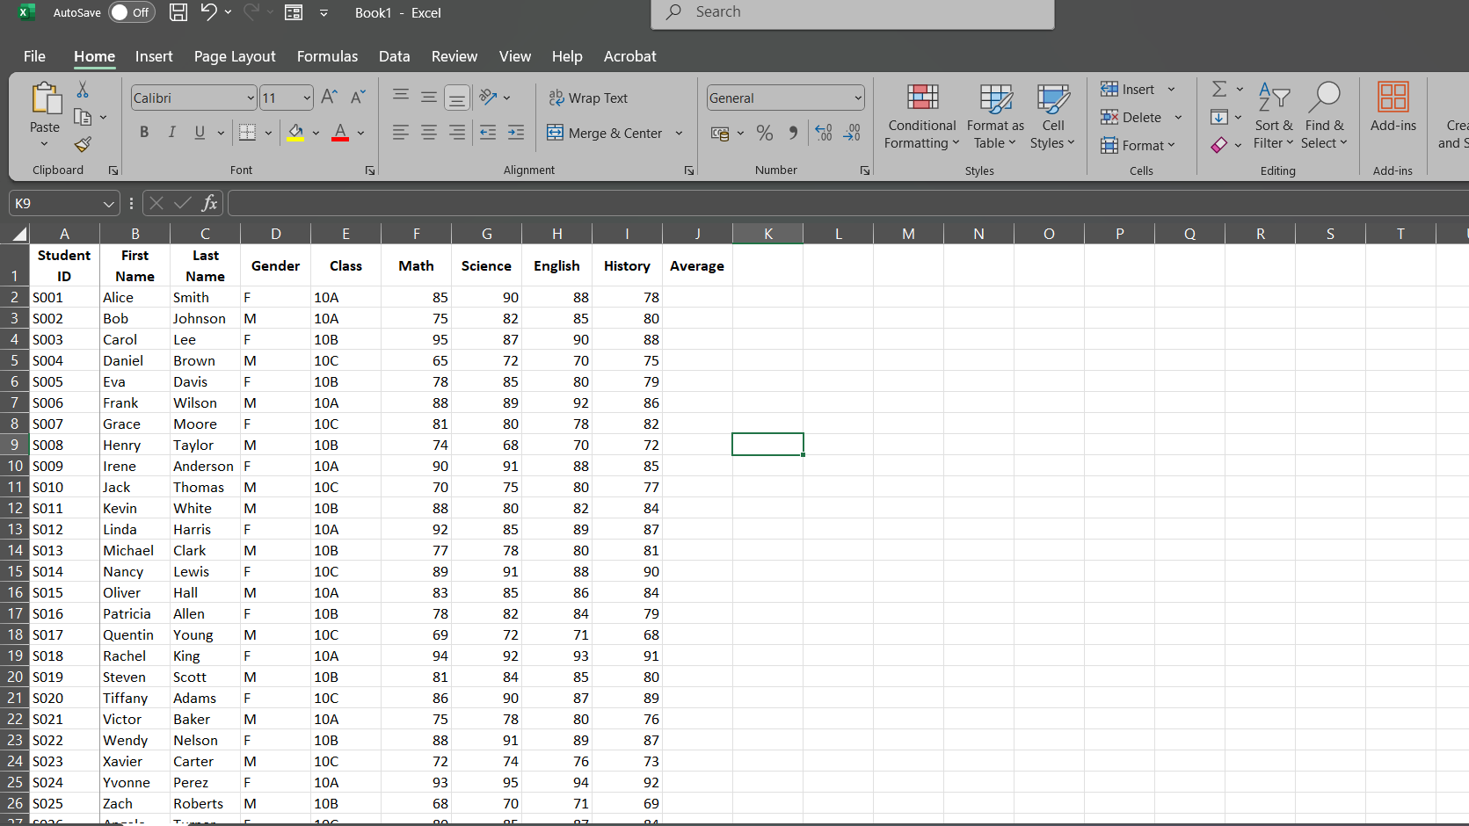Increase font size with the larger A icon
Image resolution: width=1469 pixels, height=826 pixels.
[x=329, y=98]
